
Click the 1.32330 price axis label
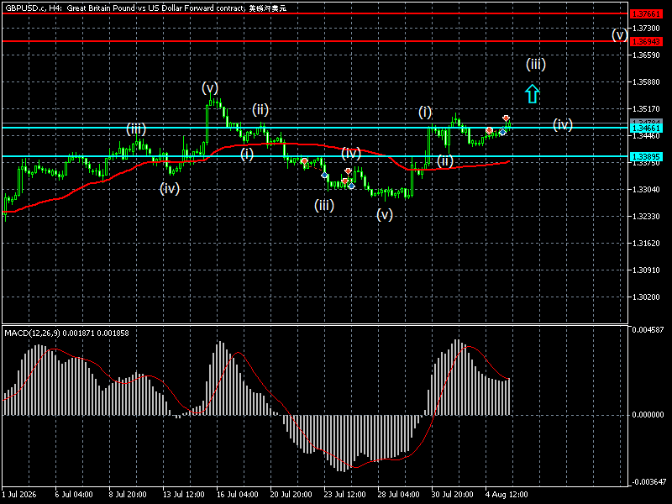pos(646,217)
